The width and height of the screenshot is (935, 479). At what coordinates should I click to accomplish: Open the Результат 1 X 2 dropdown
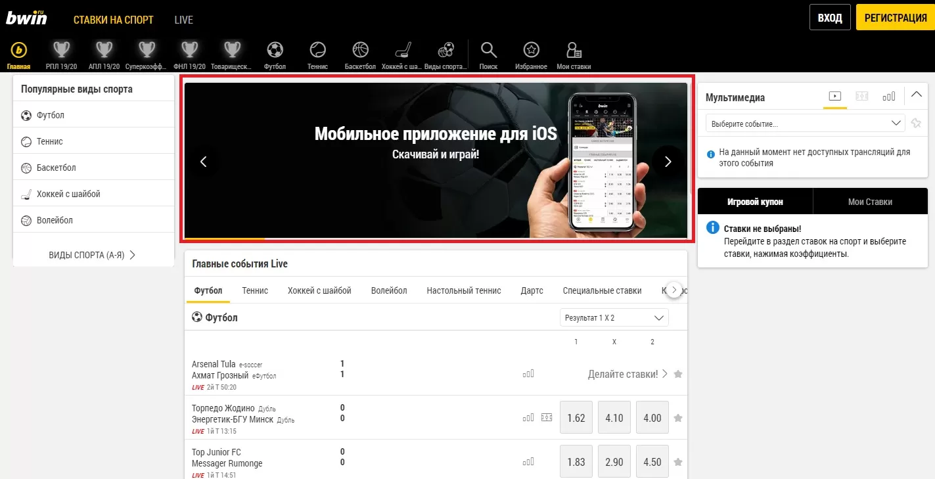point(613,318)
